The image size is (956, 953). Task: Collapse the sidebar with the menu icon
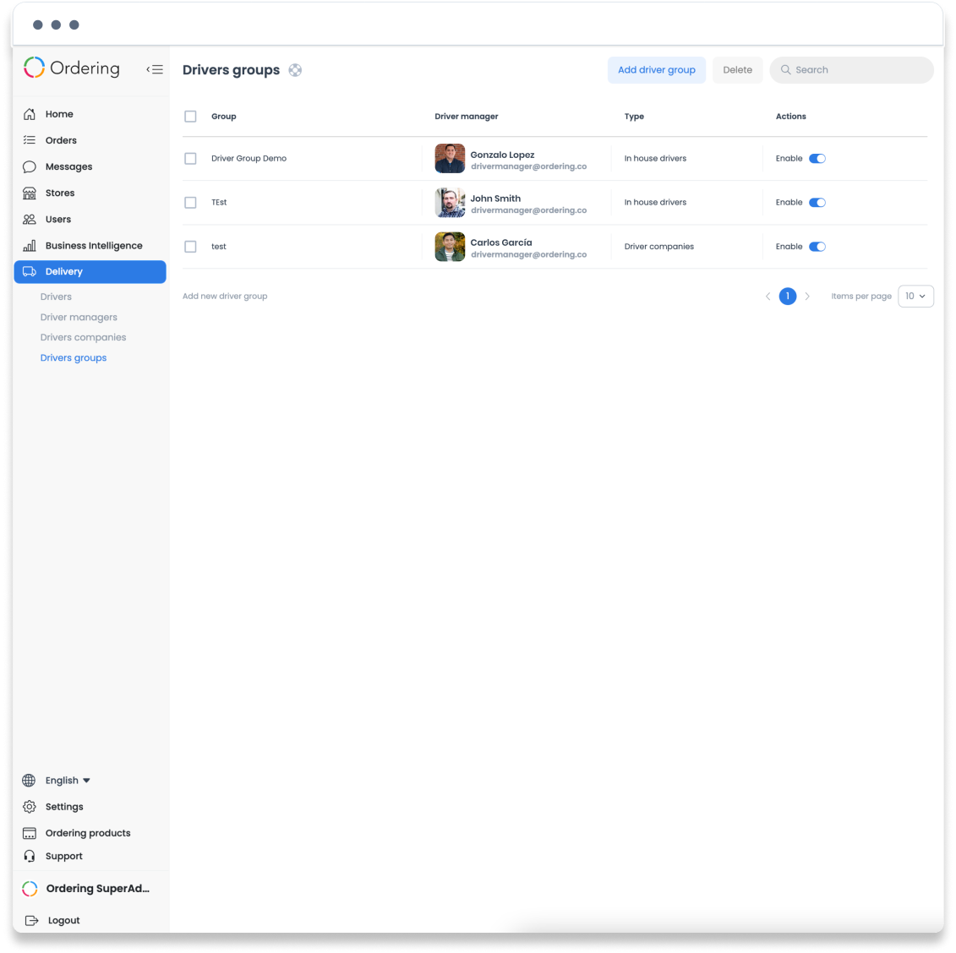(x=155, y=69)
